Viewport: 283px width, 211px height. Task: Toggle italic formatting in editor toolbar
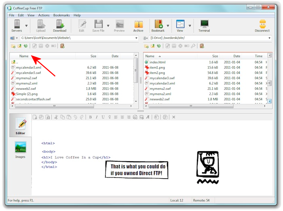pyautogui.click(x=97, y=117)
